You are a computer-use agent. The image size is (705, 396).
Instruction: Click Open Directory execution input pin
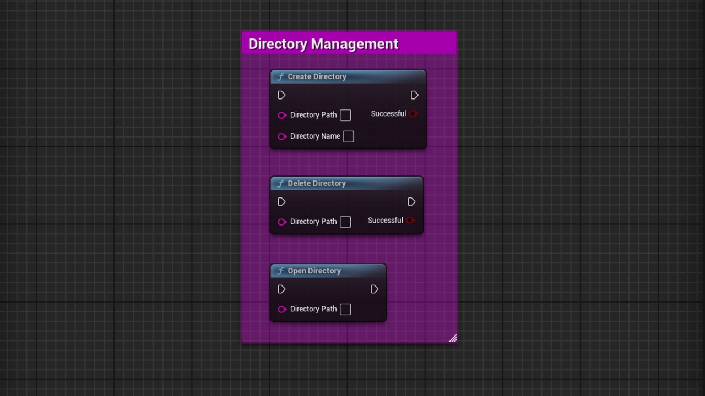tap(281, 289)
